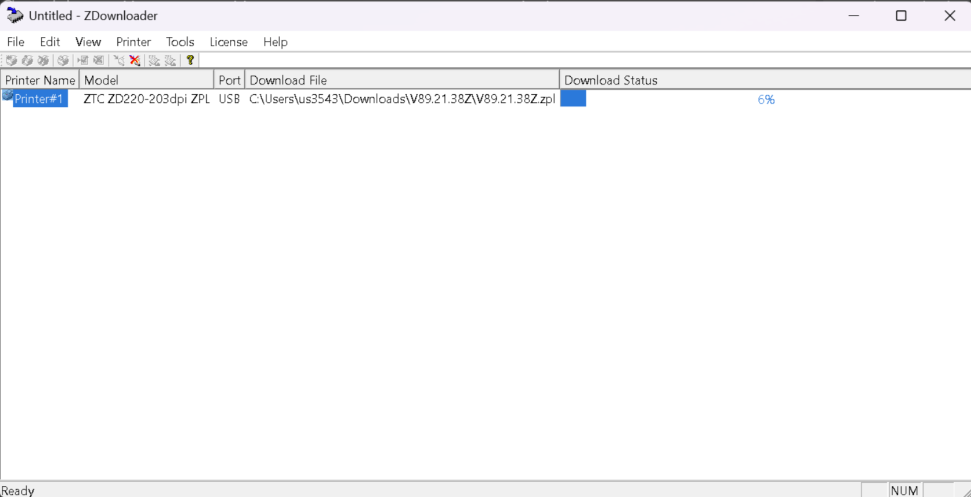Click the Ready status bar text

[x=18, y=491]
